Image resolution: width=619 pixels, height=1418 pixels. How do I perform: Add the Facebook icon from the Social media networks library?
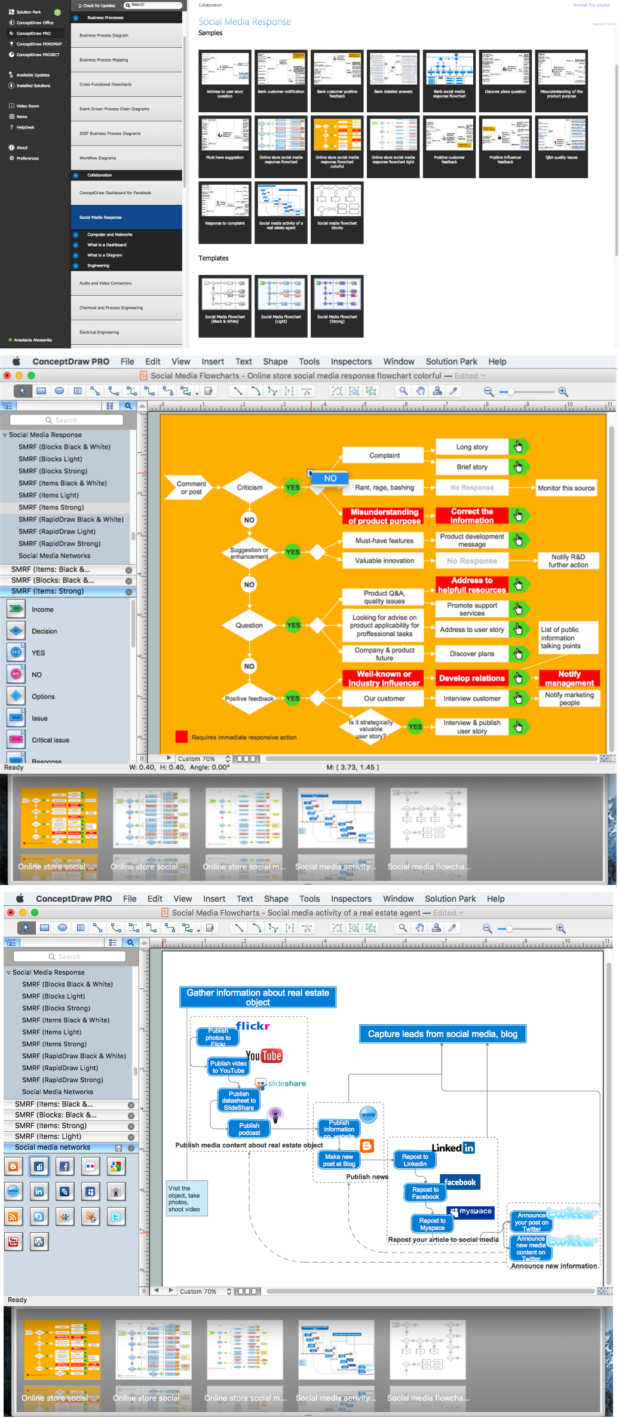(65, 1166)
